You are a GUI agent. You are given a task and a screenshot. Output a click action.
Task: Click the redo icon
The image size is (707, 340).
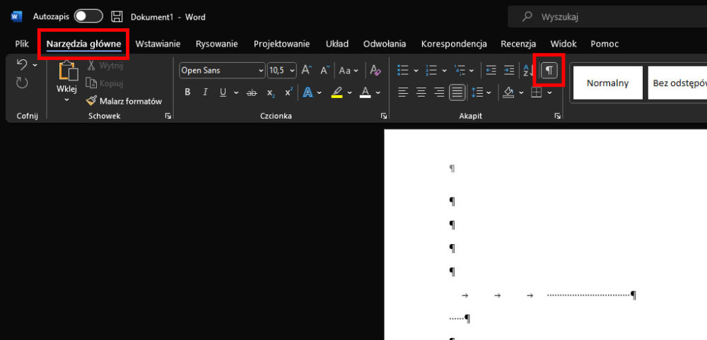tap(22, 83)
